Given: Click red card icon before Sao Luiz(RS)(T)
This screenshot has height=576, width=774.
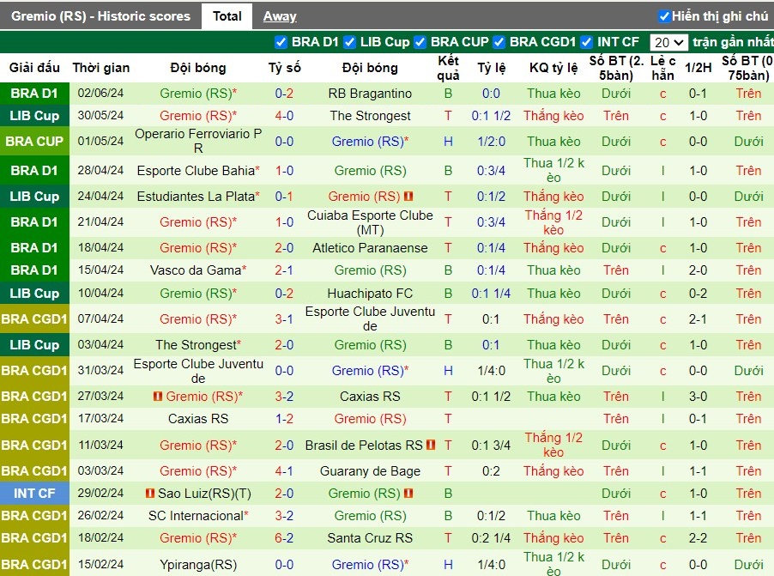Looking at the screenshot, I should point(150,493).
